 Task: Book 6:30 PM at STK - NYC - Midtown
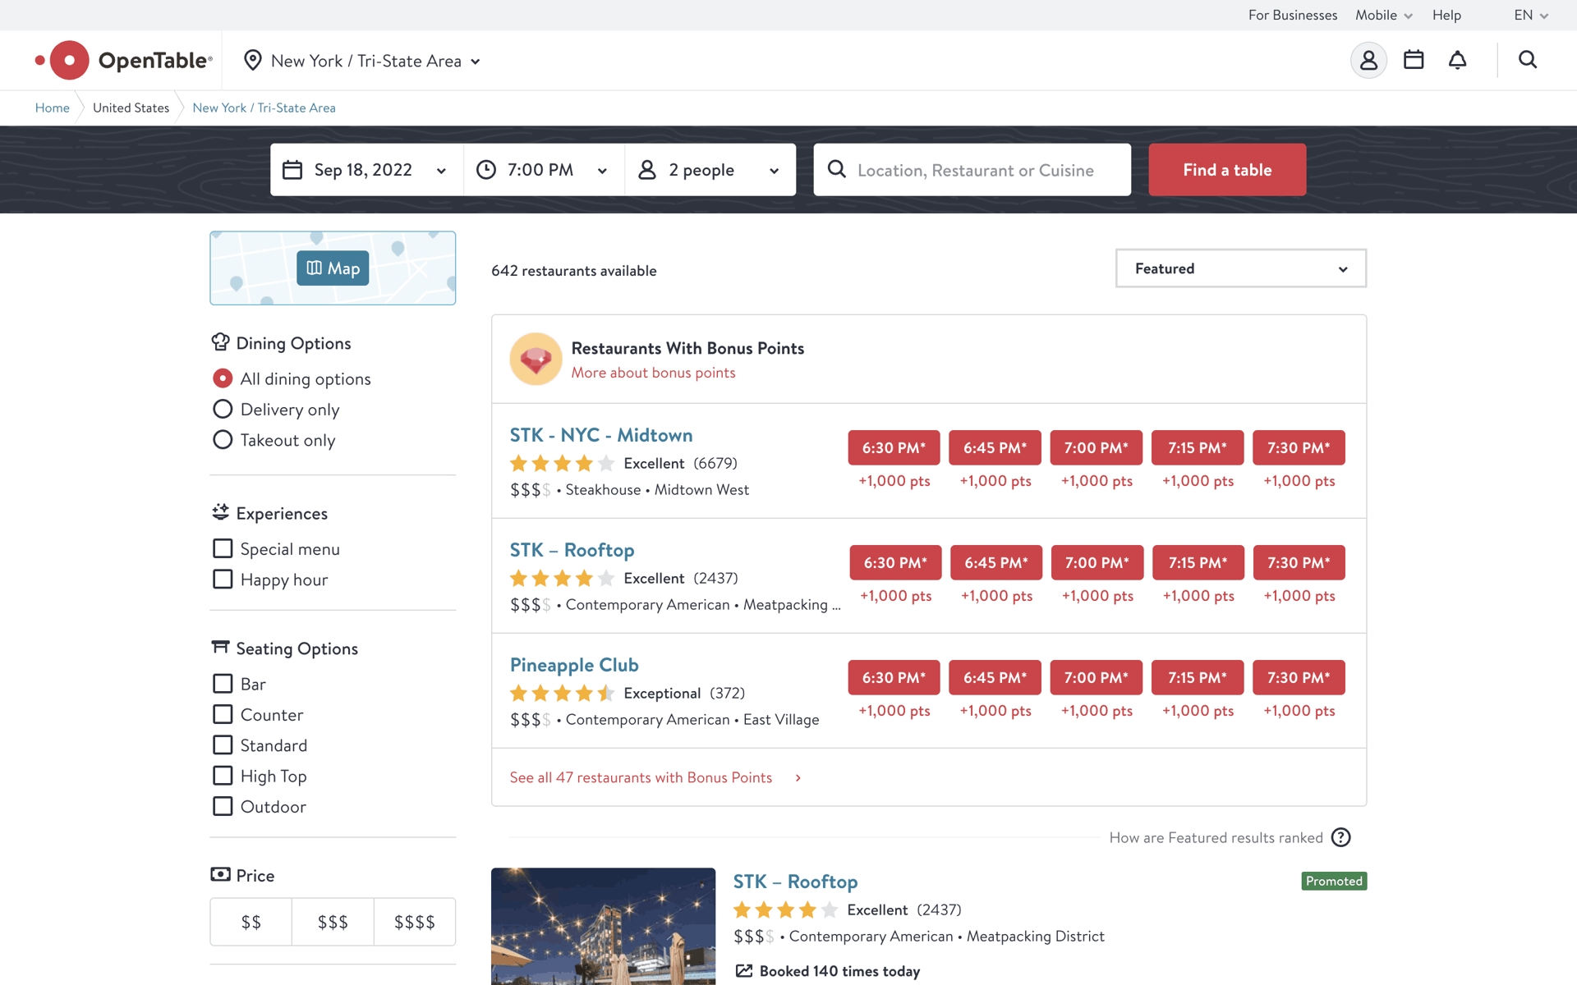coord(894,447)
